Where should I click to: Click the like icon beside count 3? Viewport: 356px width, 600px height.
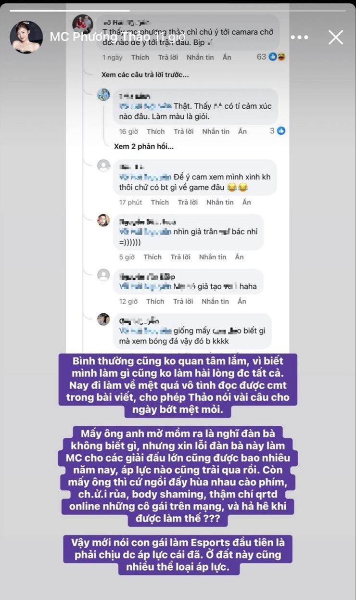[x=281, y=131]
